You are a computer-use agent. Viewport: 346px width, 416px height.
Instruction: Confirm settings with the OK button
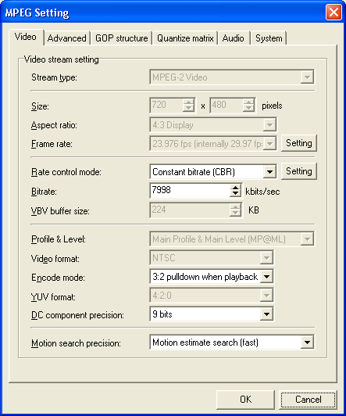point(245,400)
